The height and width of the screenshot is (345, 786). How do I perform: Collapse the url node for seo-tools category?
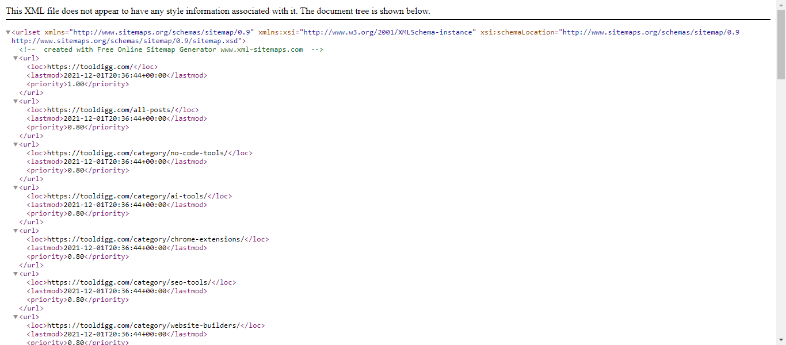tap(16, 274)
